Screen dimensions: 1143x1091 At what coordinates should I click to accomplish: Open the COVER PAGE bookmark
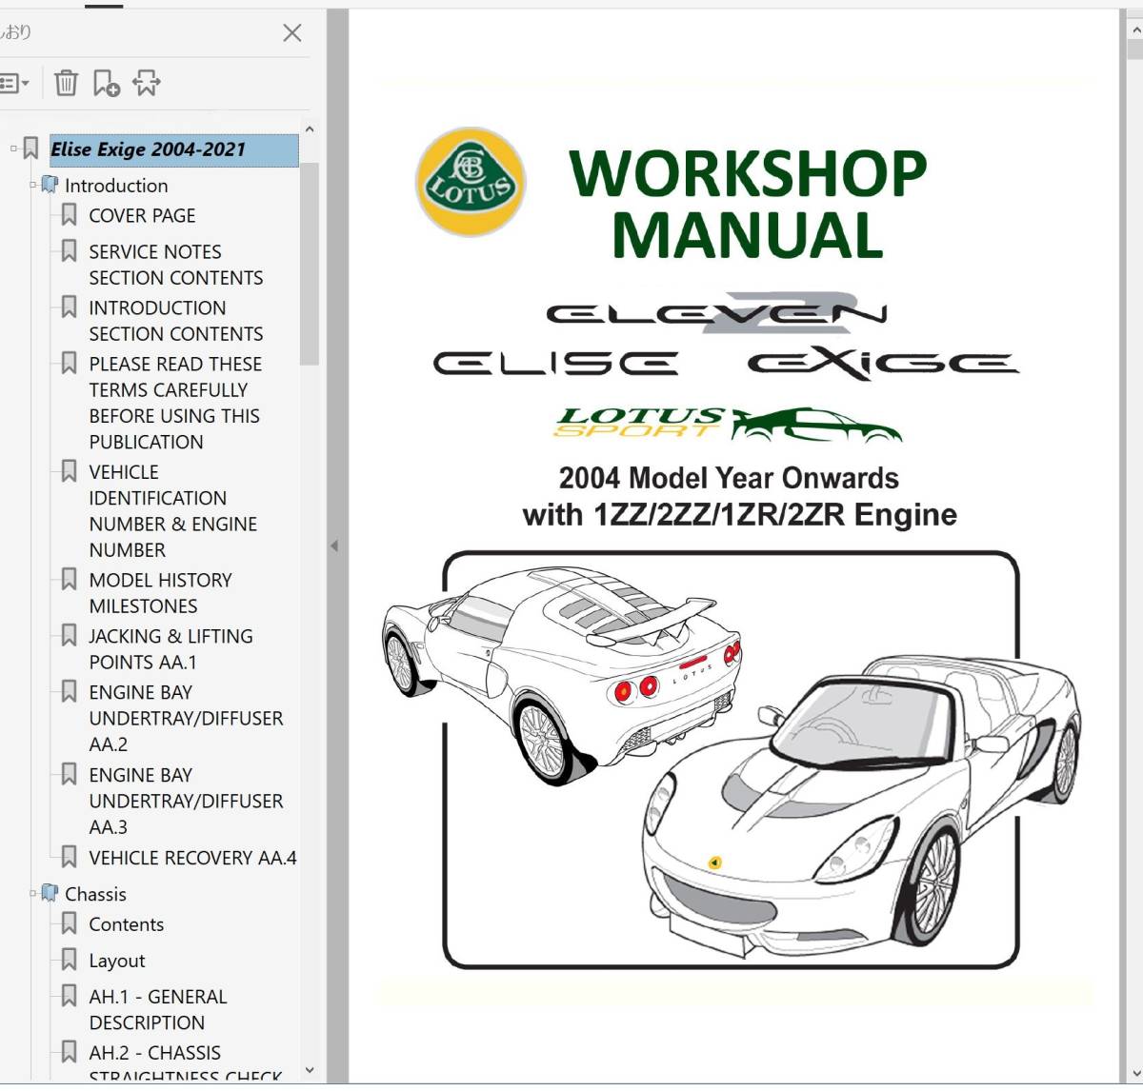[x=142, y=216]
